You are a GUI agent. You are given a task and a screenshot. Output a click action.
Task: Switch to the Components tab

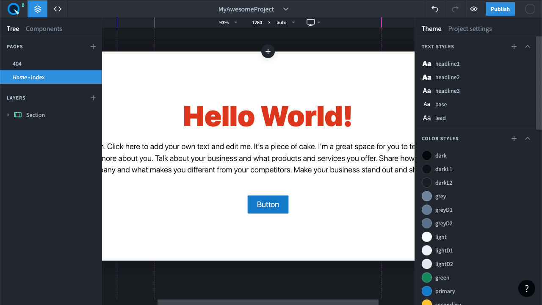pos(44,29)
